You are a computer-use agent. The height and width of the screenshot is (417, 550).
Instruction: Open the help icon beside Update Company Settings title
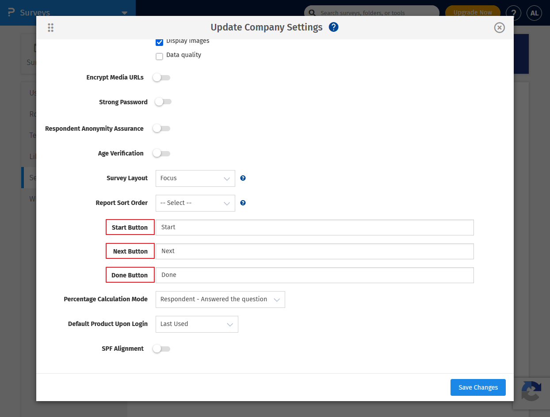[333, 27]
